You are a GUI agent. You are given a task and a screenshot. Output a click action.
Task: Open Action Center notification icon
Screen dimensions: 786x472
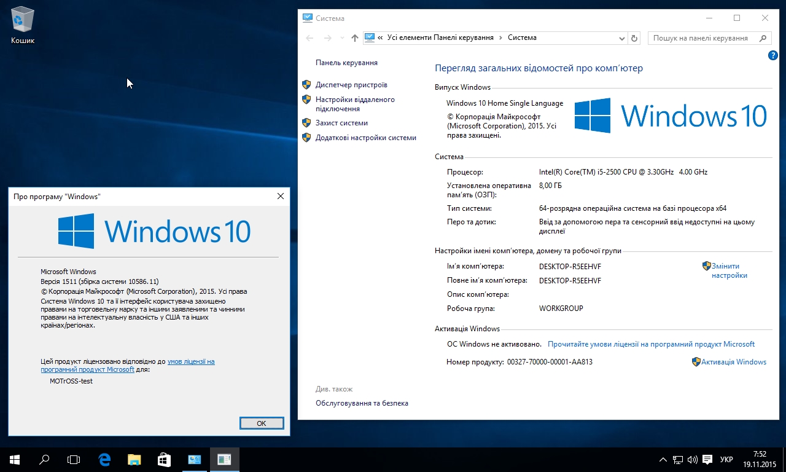tap(707, 459)
